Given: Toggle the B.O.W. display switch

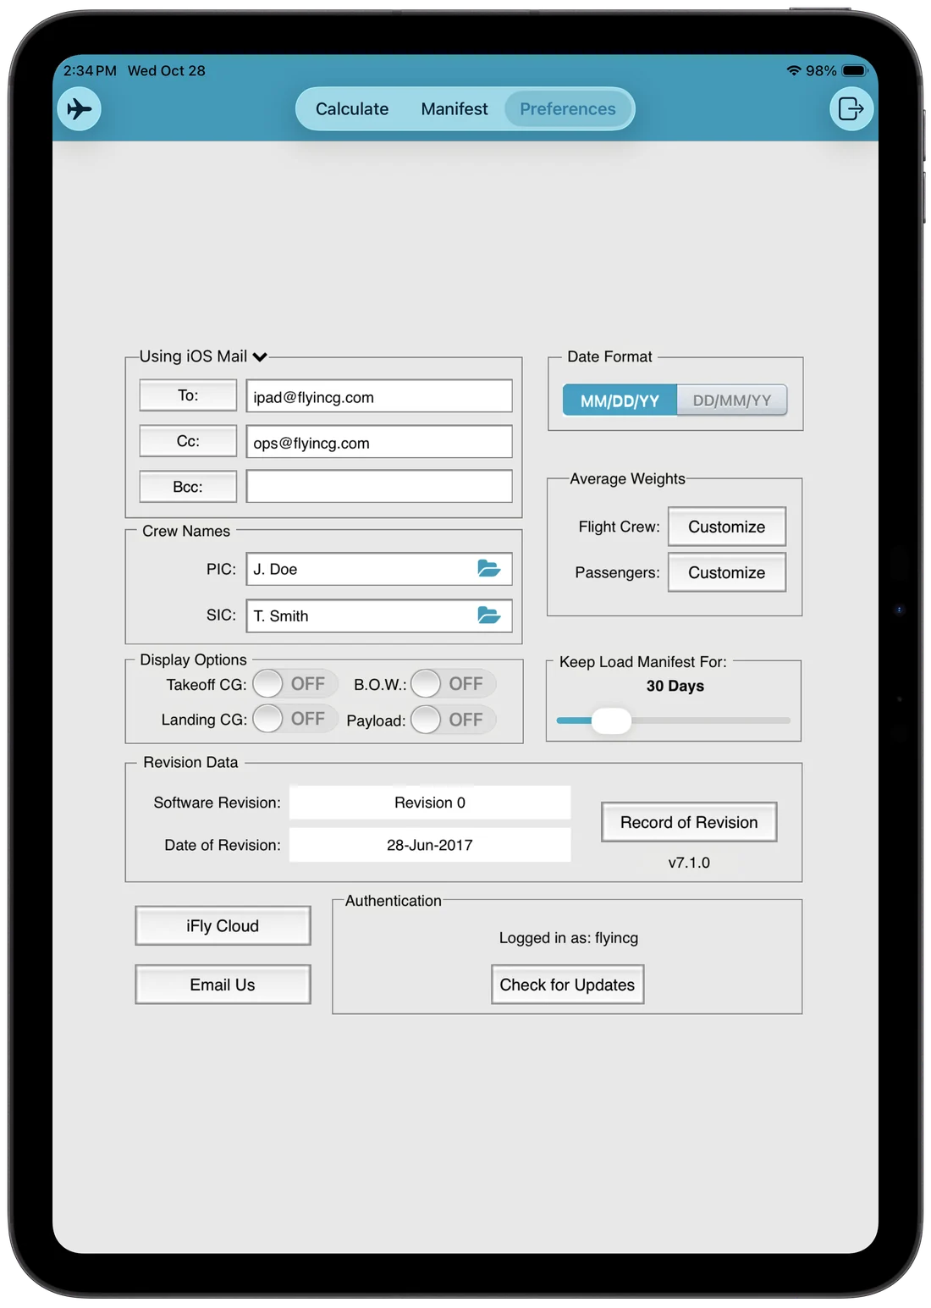Looking at the screenshot, I should [x=453, y=683].
